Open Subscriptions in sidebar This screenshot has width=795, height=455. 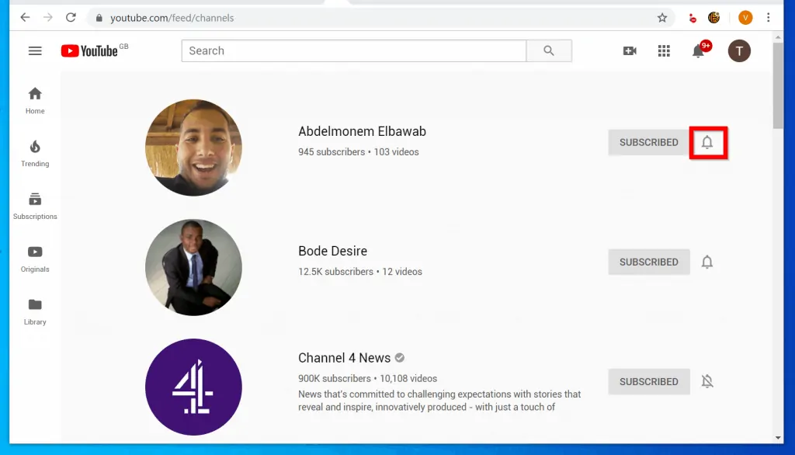pyautogui.click(x=35, y=206)
